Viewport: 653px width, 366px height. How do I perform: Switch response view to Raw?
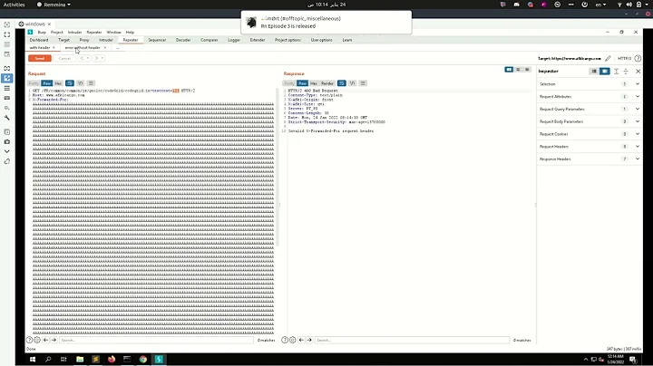(302, 83)
